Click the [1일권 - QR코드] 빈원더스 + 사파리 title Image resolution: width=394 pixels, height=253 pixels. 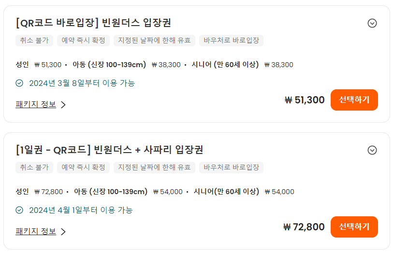[x=109, y=150]
